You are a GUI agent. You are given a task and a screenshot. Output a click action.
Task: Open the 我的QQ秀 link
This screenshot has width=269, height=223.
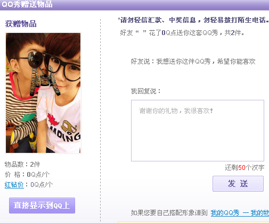(225, 213)
